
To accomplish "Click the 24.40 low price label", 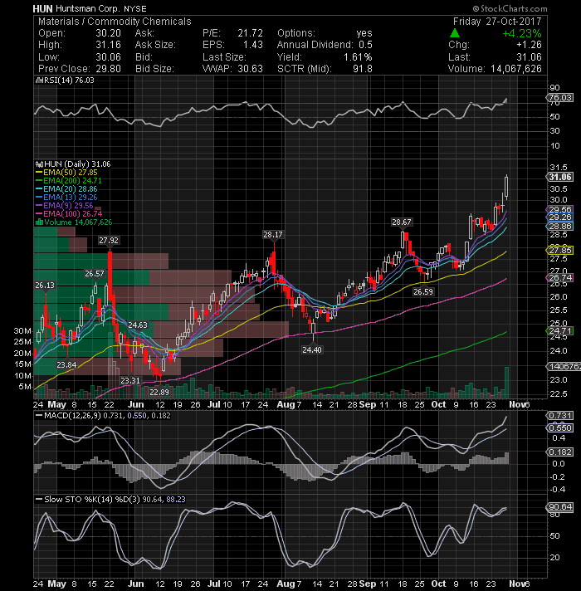I will coord(312,349).
